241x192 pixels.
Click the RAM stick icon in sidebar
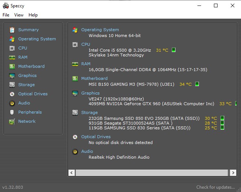(x=12, y=58)
